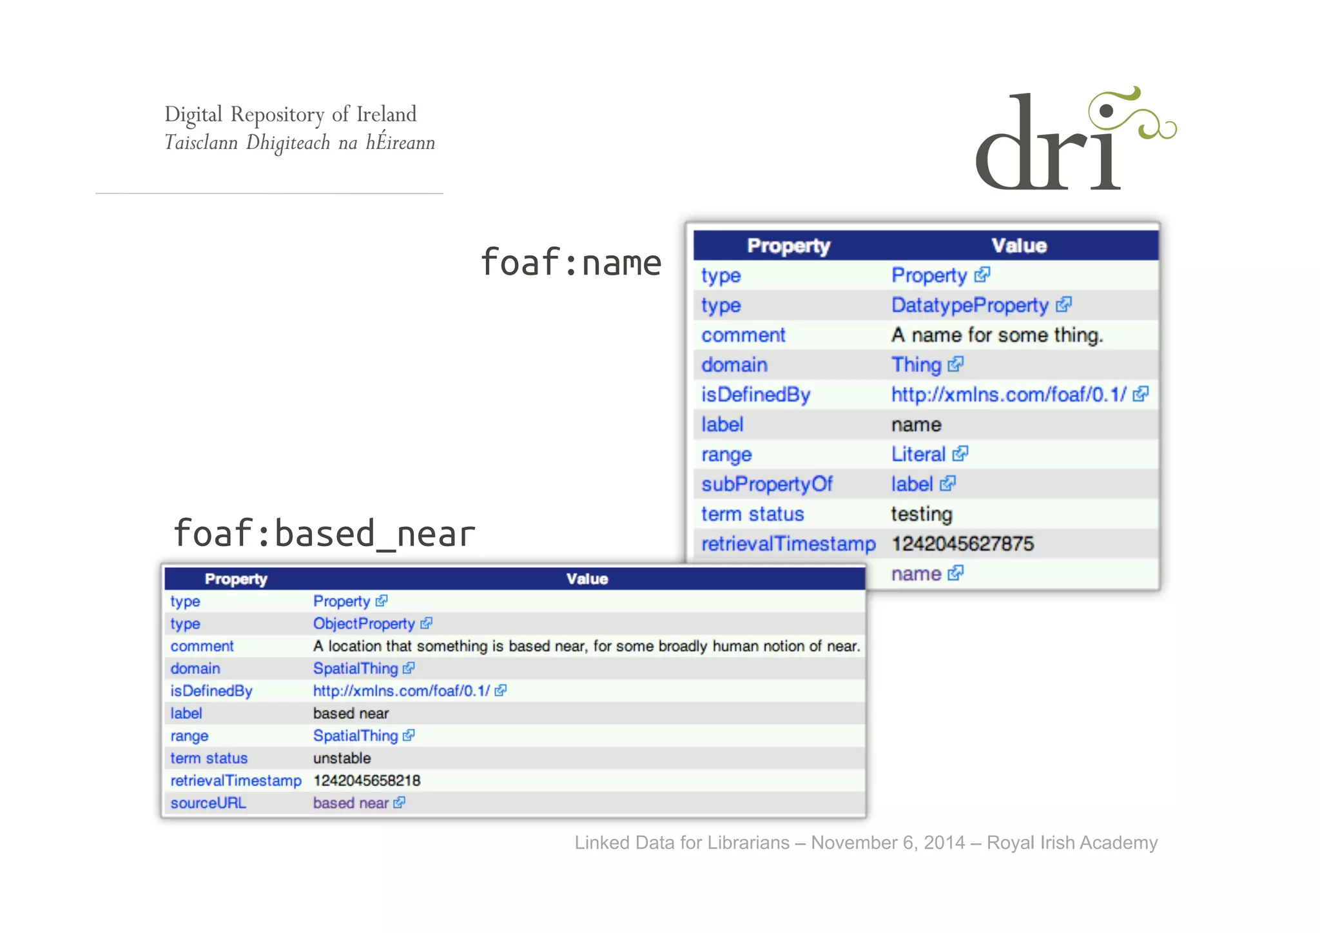Select the 'unstable' term status value
Image resolution: width=1320 pixels, height=933 pixels.
tap(342, 758)
